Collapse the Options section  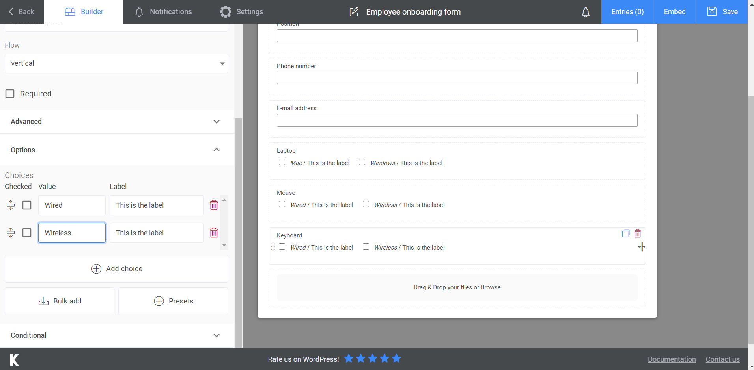[x=216, y=150]
